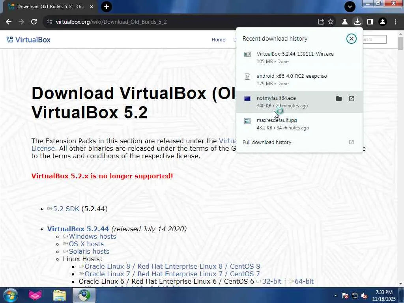The height and width of the screenshot is (303, 404).
Task: Open File Explorer from taskbar
Action: (x=60, y=295)
